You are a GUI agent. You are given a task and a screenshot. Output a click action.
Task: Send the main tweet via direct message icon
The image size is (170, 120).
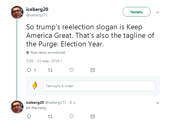point(93,70)
